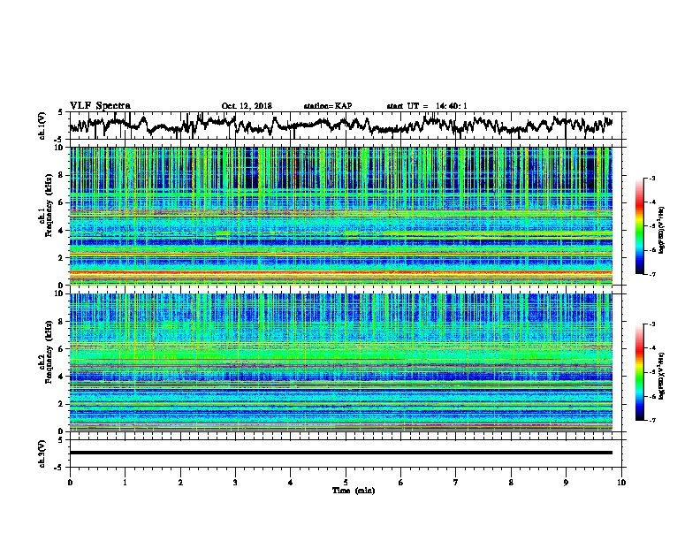
Task: Click the "station=KAP" header label
Action: [x=328, y=106]
